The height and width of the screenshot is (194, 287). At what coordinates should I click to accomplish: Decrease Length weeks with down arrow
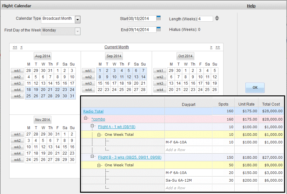click(x=217, y=20)
